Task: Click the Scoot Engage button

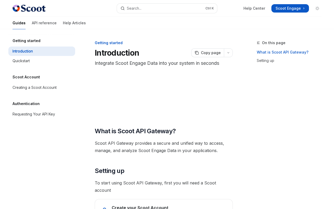Action: [288, 8]
